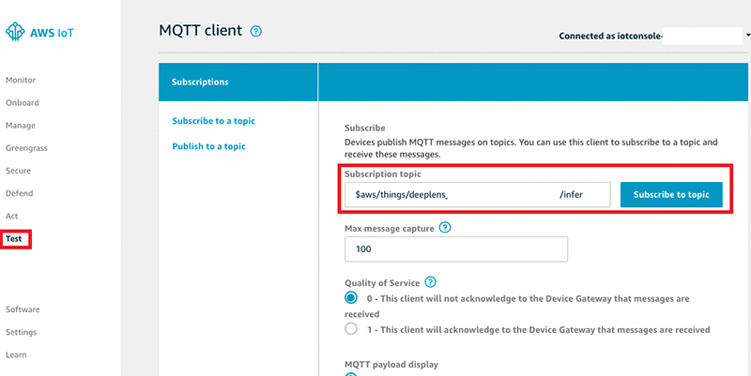Open Secure in the sidebar
The width and height of the screenshot is (751, 376).
18,171
